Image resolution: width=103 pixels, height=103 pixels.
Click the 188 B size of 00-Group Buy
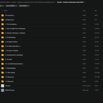pyautogui.click(x=96, y=15)
